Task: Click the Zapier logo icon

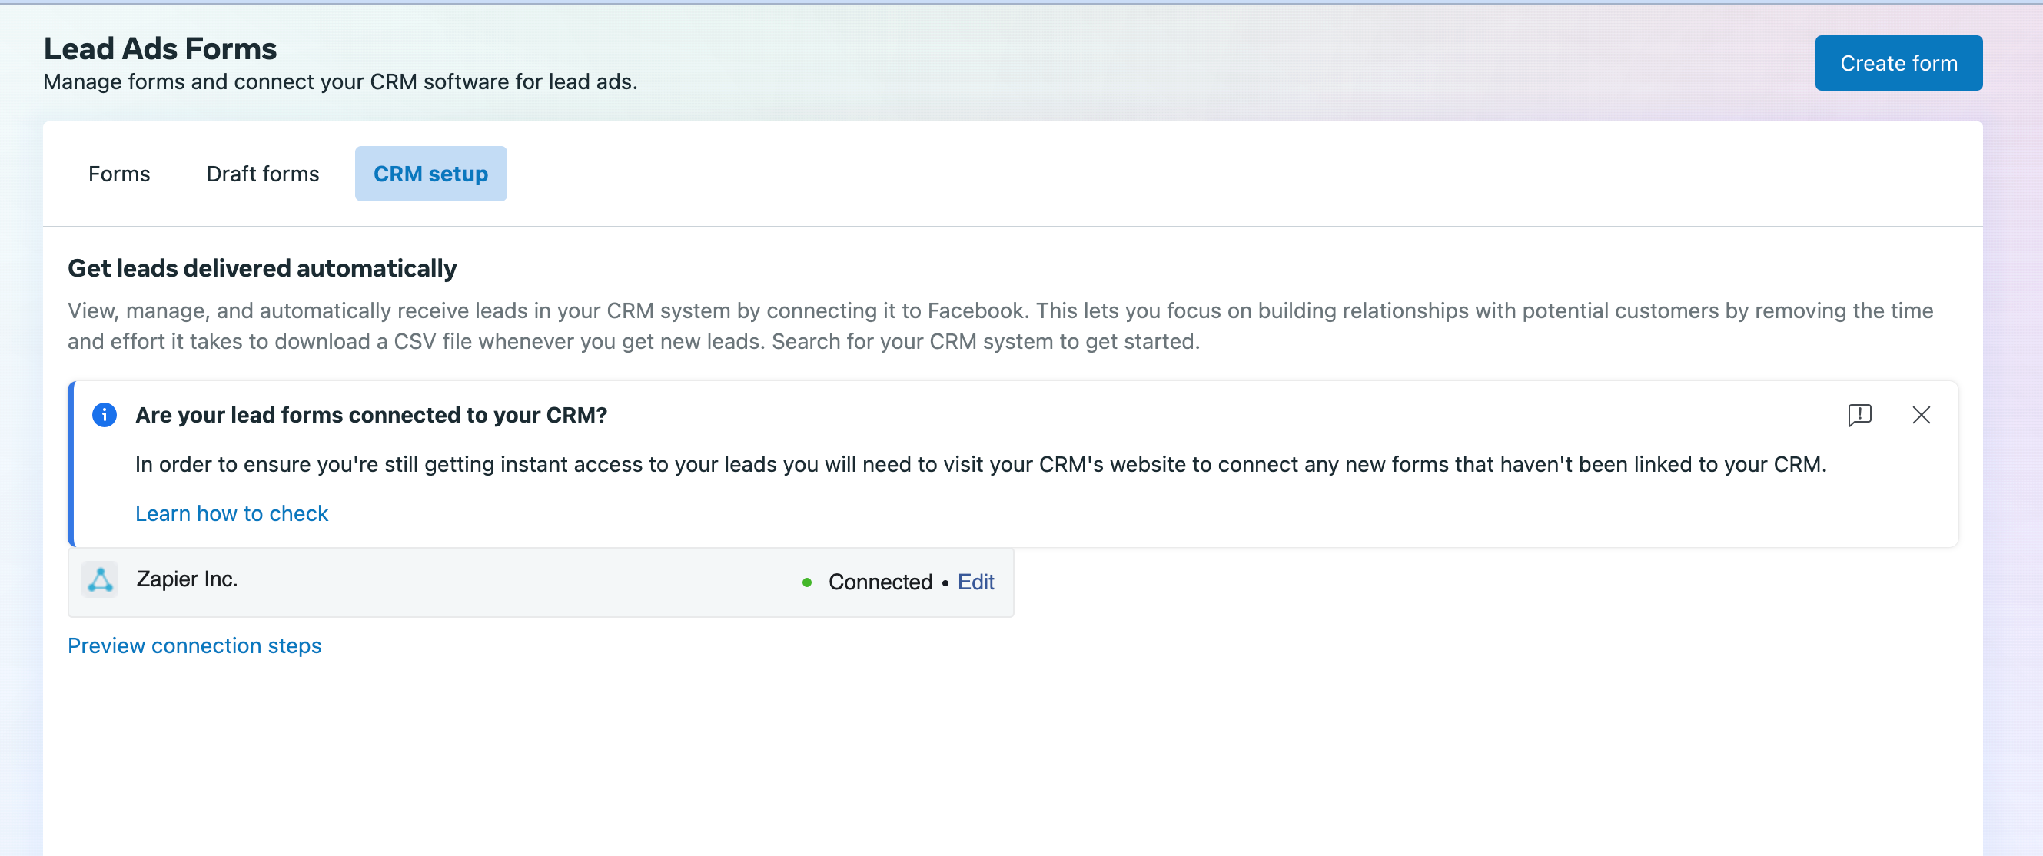Action: tap(100, 579)
